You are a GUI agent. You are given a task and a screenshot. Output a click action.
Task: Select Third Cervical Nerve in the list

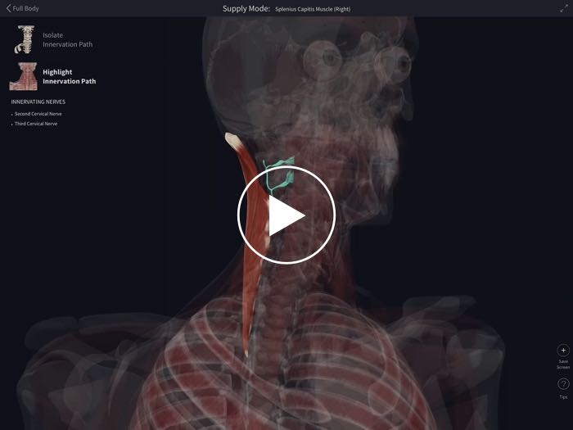pos(36,124)
